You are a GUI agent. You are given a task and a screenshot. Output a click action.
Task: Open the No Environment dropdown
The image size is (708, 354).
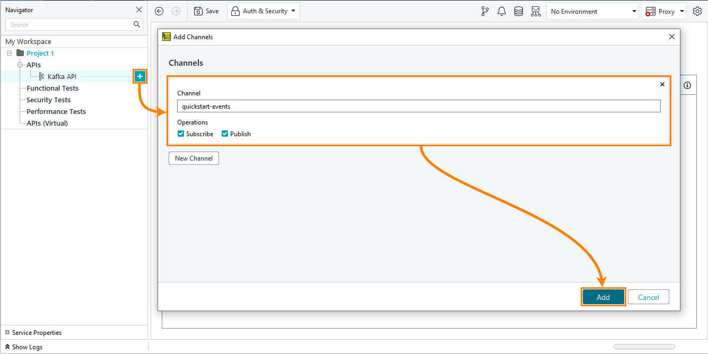pos(592,11)
